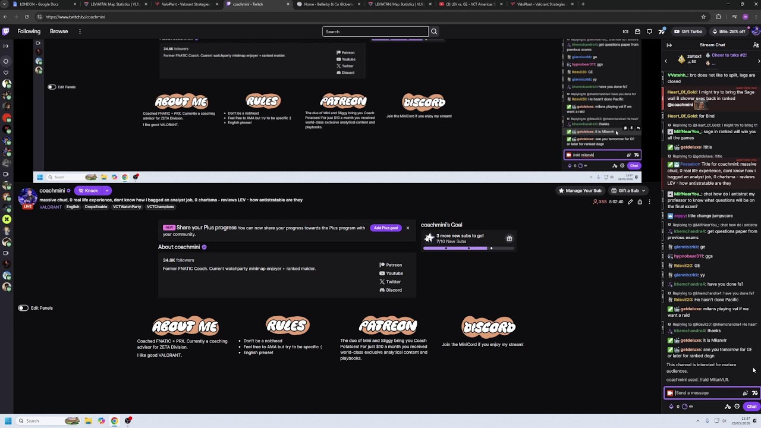Open the Twitch inbox notifications icon
The image size is (761, 428).
click(x=637, y=32)
